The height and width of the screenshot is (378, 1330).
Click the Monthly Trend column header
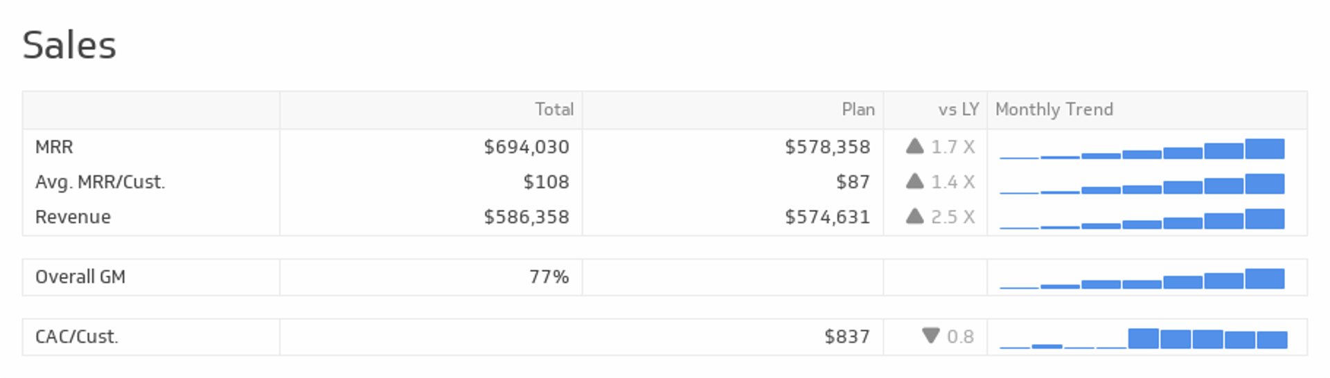click(1054, 109)
